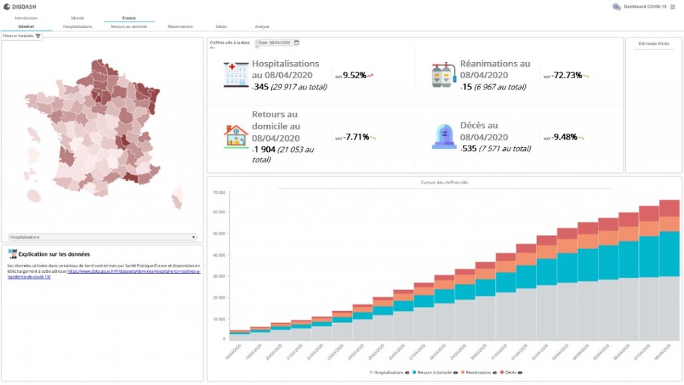Open the hamburger menu beside Dashboard COVID-19
The height and width of the screenshot is (385, 684).
tap(673, 7)
